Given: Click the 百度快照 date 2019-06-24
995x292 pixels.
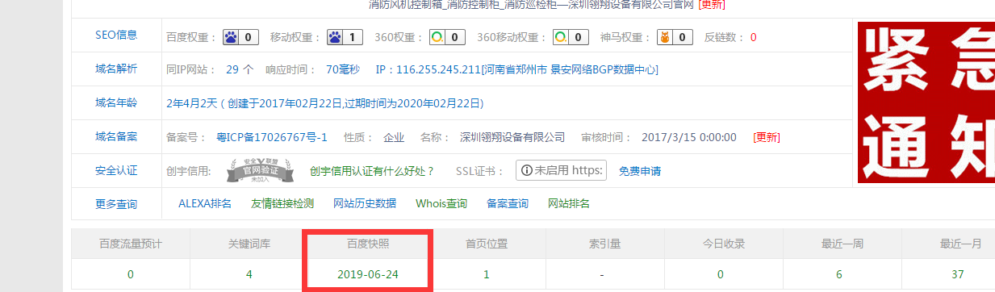Looking at the screenshot, I should (368, 274).
